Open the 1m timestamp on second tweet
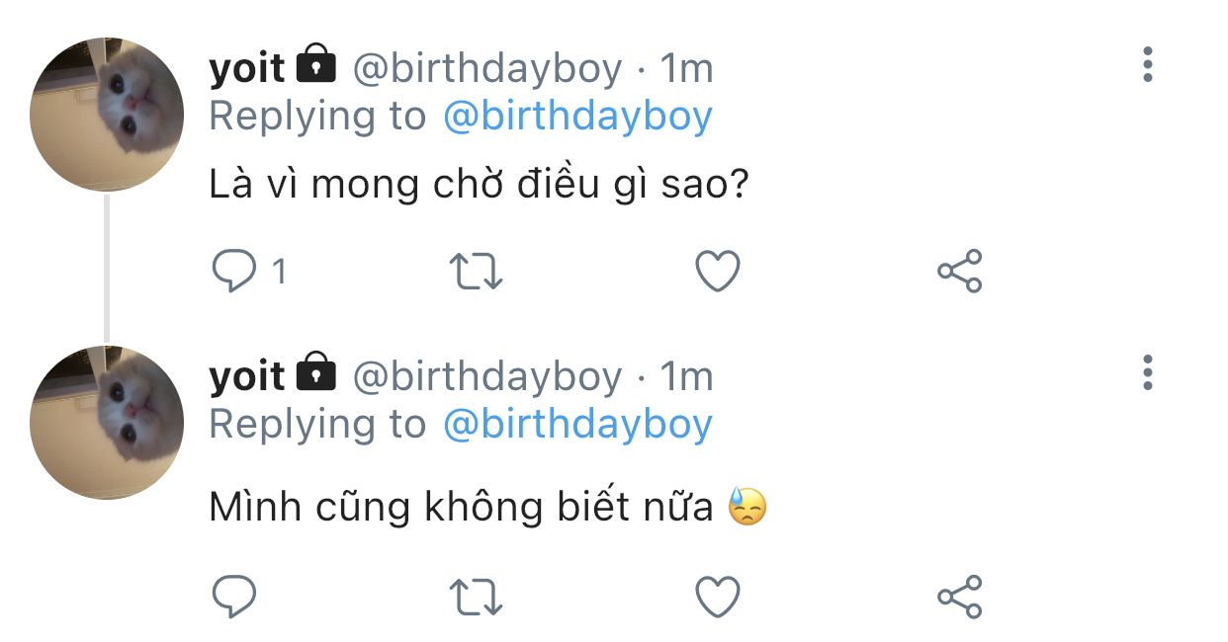Viewport: 1228px width, 642px height. coord(686,376)
